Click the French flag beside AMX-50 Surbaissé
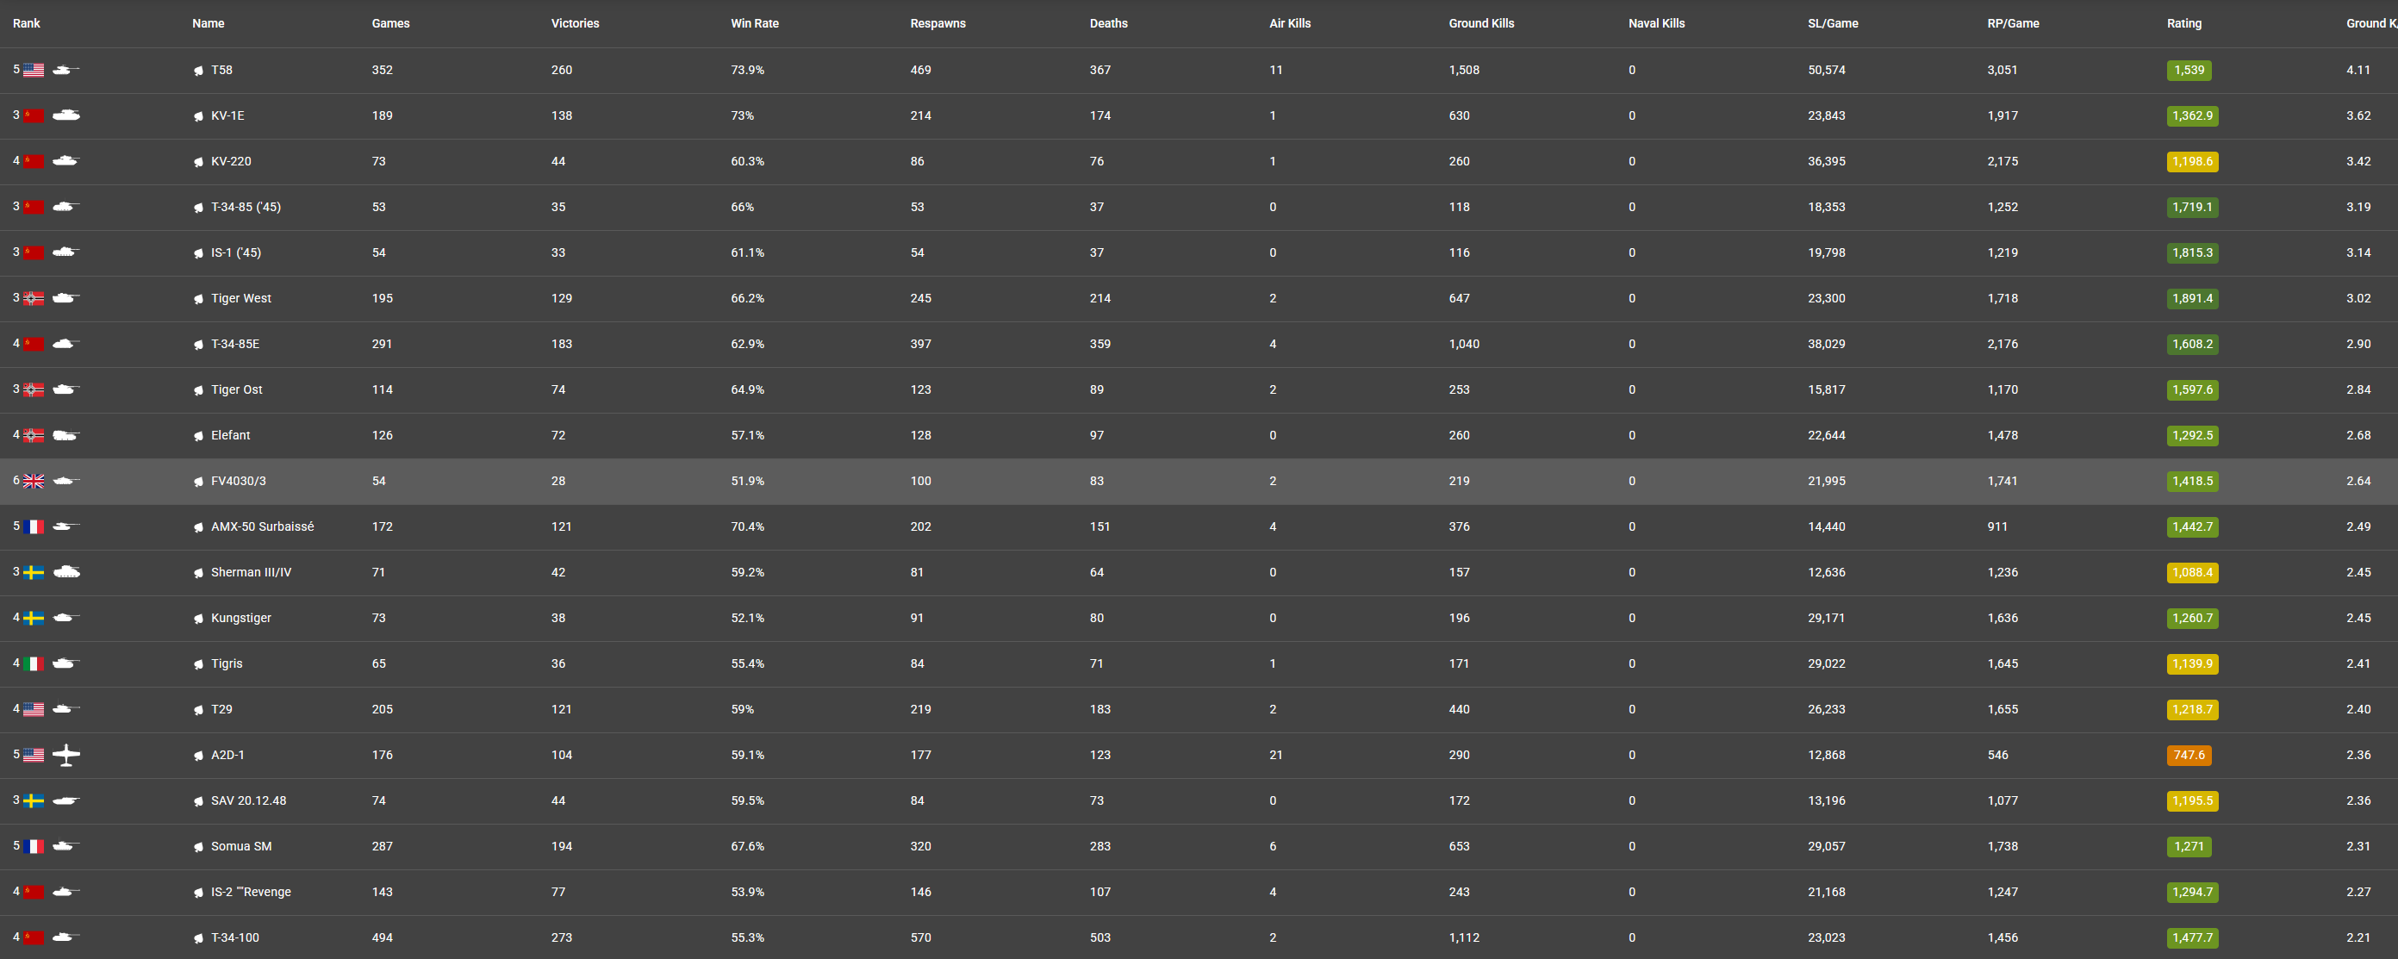2398x959 pixels. [x=34, y=527]
